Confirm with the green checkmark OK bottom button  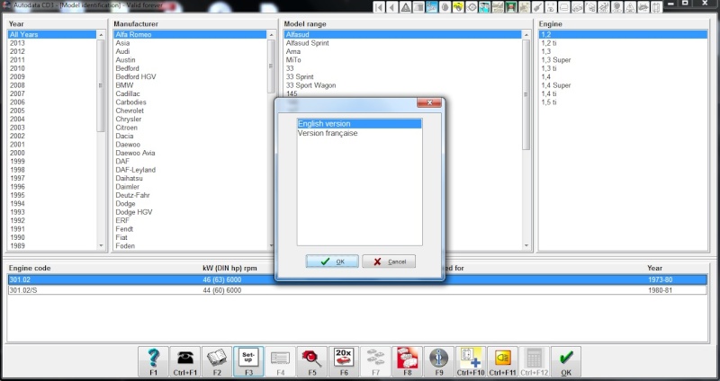pos(566,362)
